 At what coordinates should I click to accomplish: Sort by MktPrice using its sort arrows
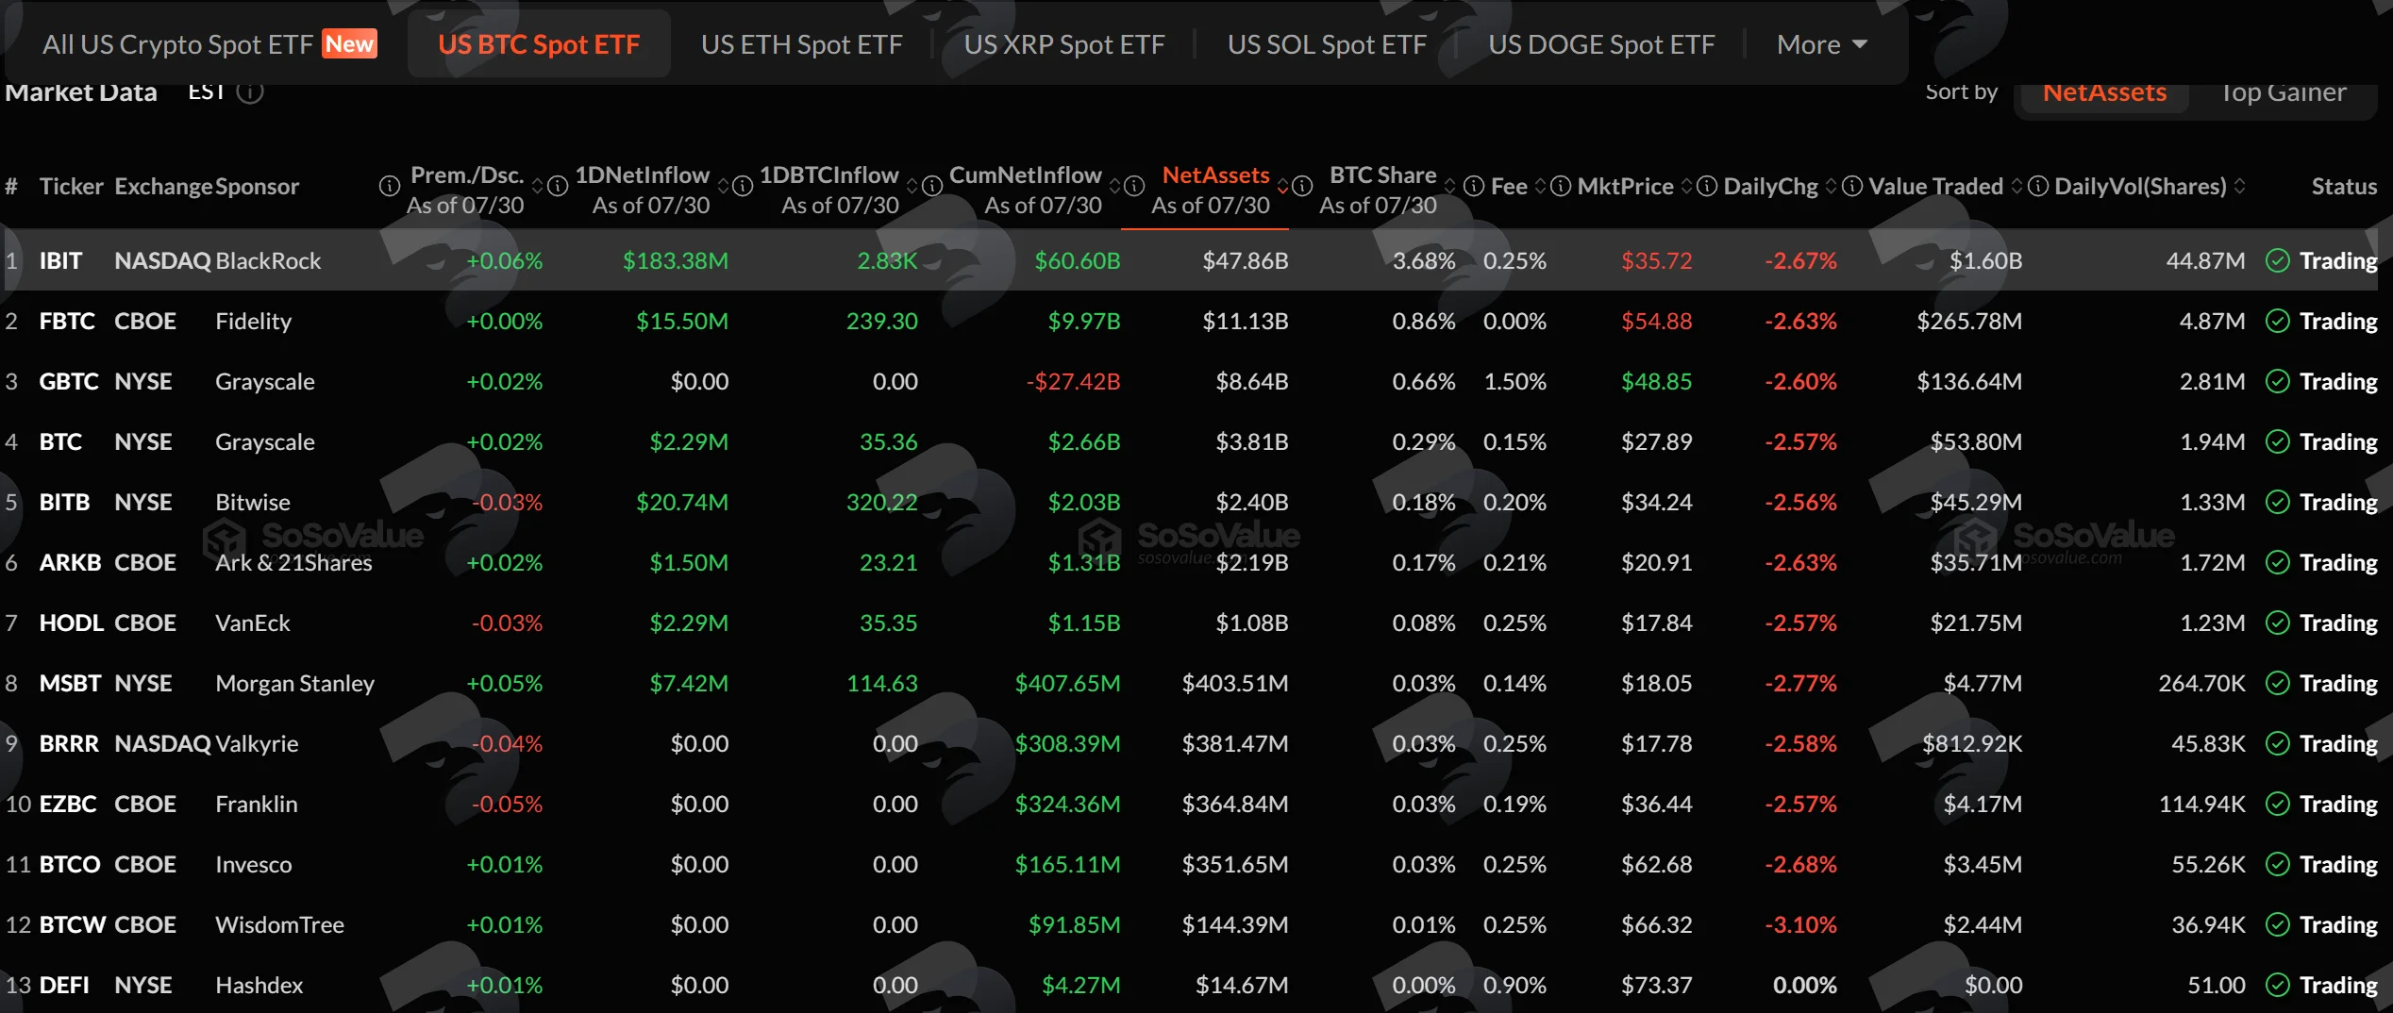point(1687,186)
